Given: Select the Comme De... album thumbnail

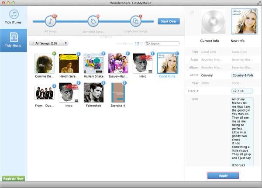Looking at the screenshot, I should coord(44,63).
